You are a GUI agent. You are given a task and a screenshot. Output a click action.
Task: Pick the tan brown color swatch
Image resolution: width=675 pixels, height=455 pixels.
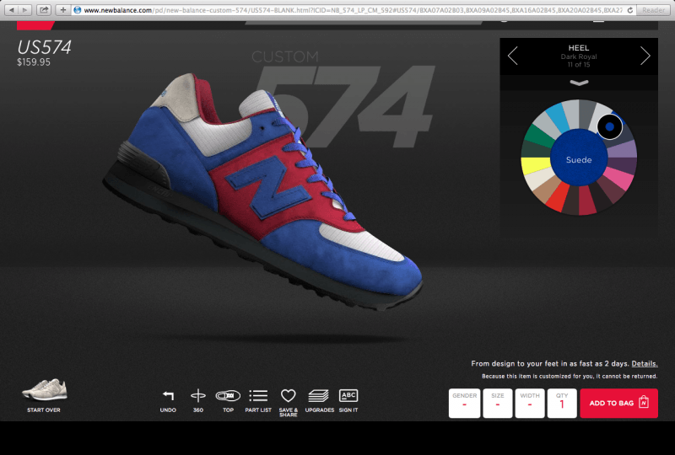[x=546, y=190]
